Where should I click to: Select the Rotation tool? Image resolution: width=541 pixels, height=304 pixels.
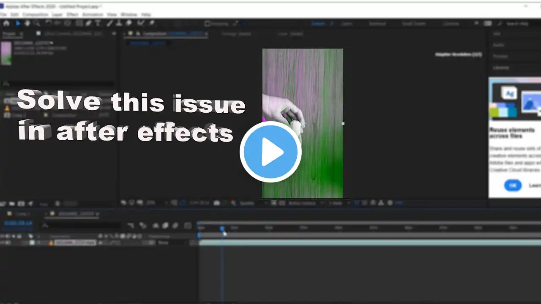coord(48,24)
